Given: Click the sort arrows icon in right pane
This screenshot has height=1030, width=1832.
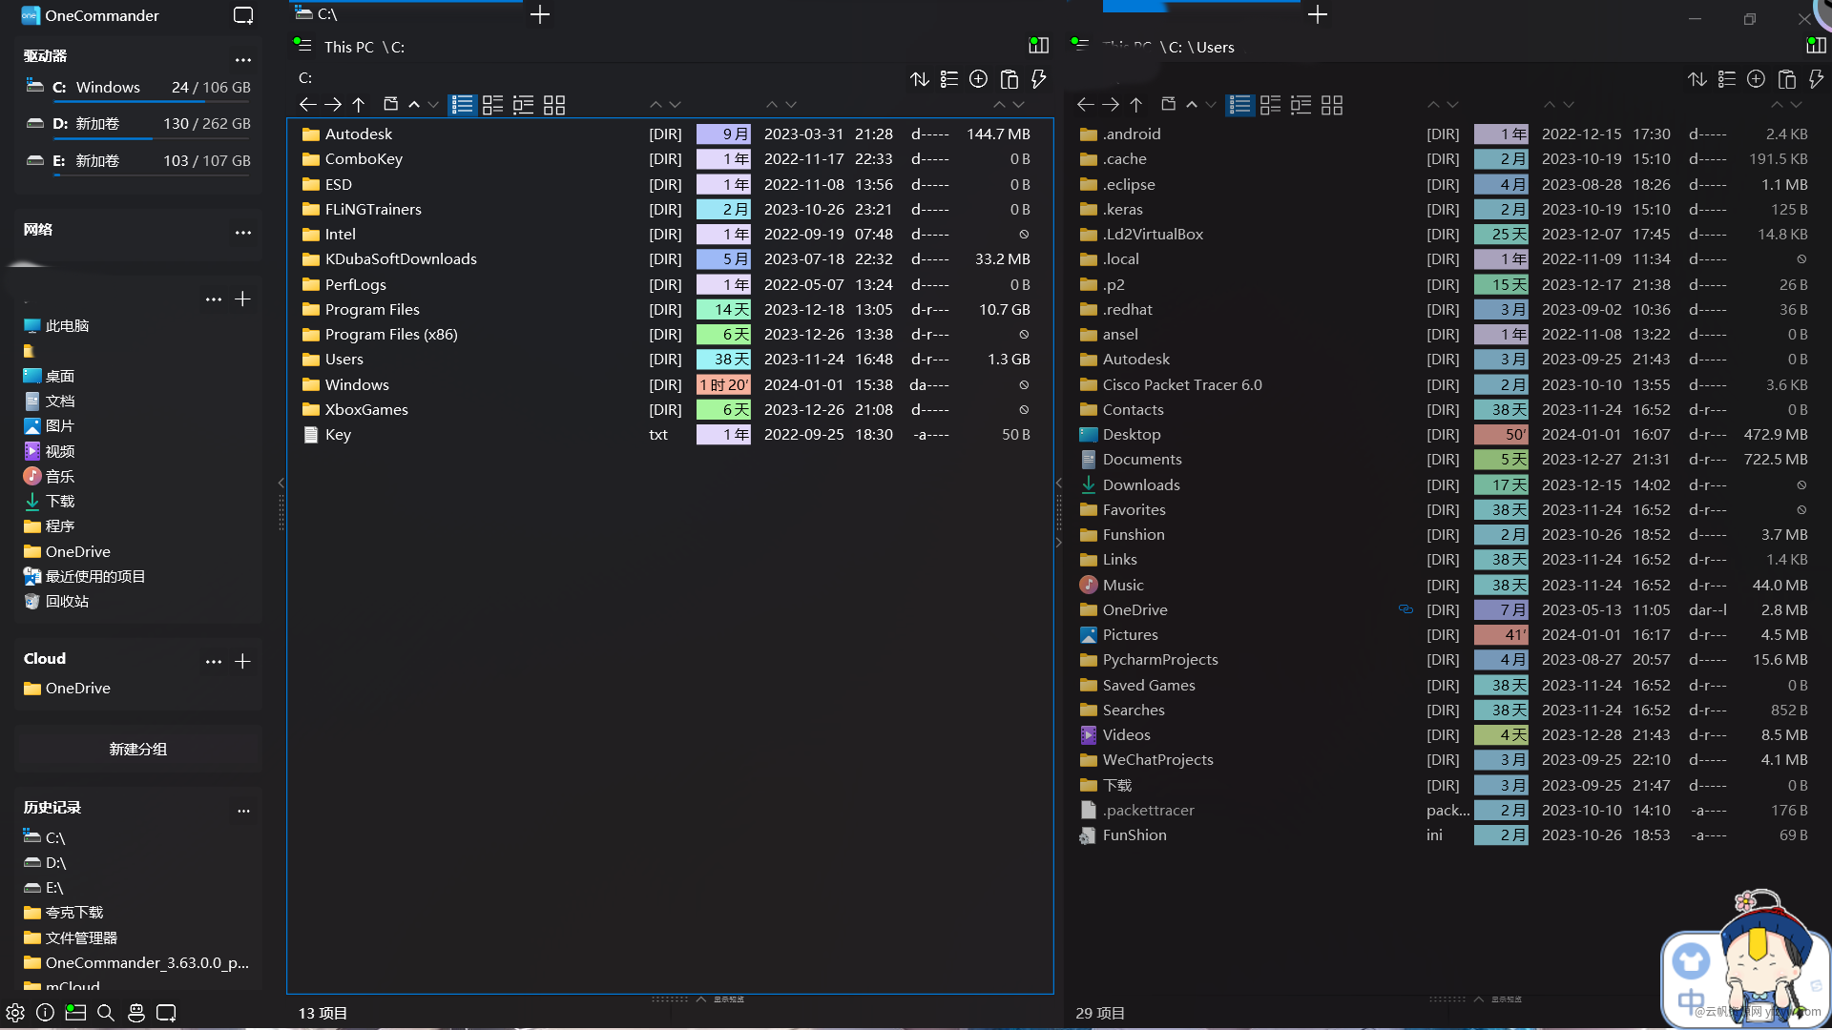Looking at the screenshot, I should pyautogui.click(x=1697, y=79).
